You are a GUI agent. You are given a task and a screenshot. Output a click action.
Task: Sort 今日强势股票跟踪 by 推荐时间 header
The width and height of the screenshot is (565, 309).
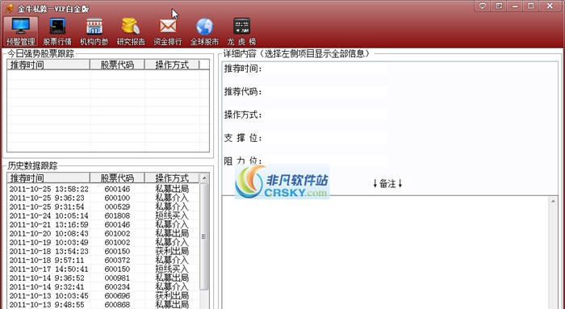click(48, 65)
